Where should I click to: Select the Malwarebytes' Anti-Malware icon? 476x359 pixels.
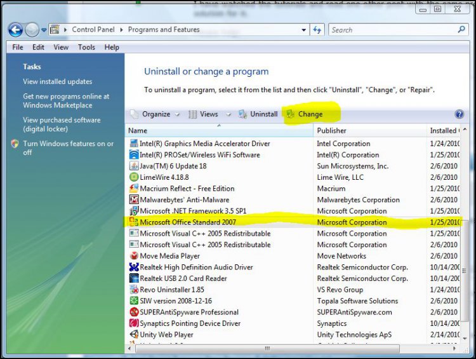133,200
